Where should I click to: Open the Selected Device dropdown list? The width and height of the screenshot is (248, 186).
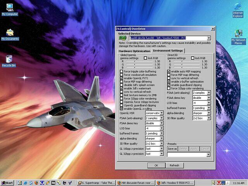[209, 38]
